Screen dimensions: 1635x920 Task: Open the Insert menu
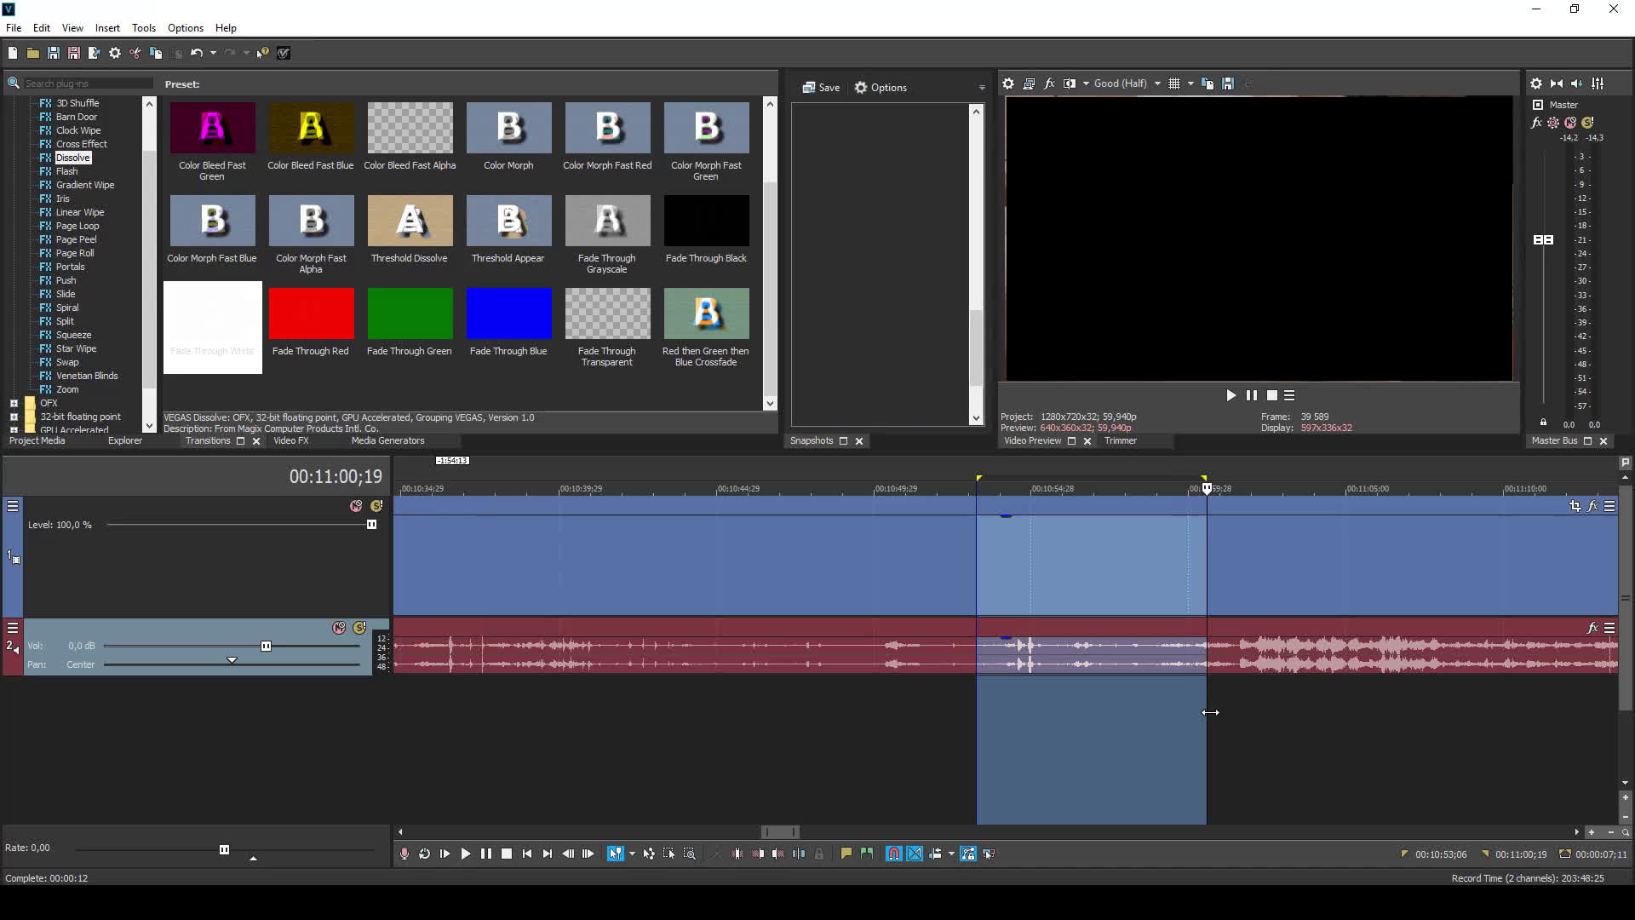(x=107, y=28)
